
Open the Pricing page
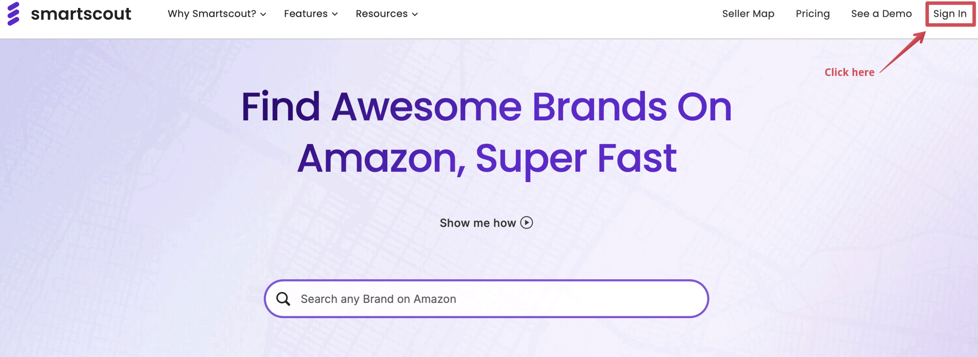[813, 14]
